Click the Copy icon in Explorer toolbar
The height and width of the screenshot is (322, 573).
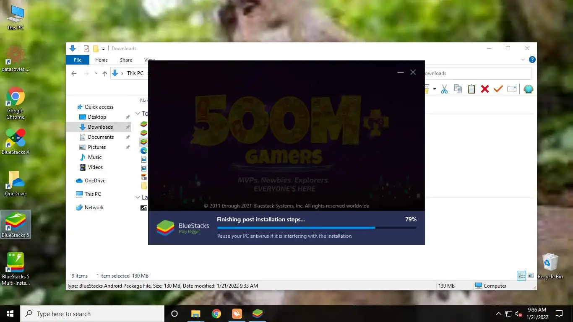point(458,89)
